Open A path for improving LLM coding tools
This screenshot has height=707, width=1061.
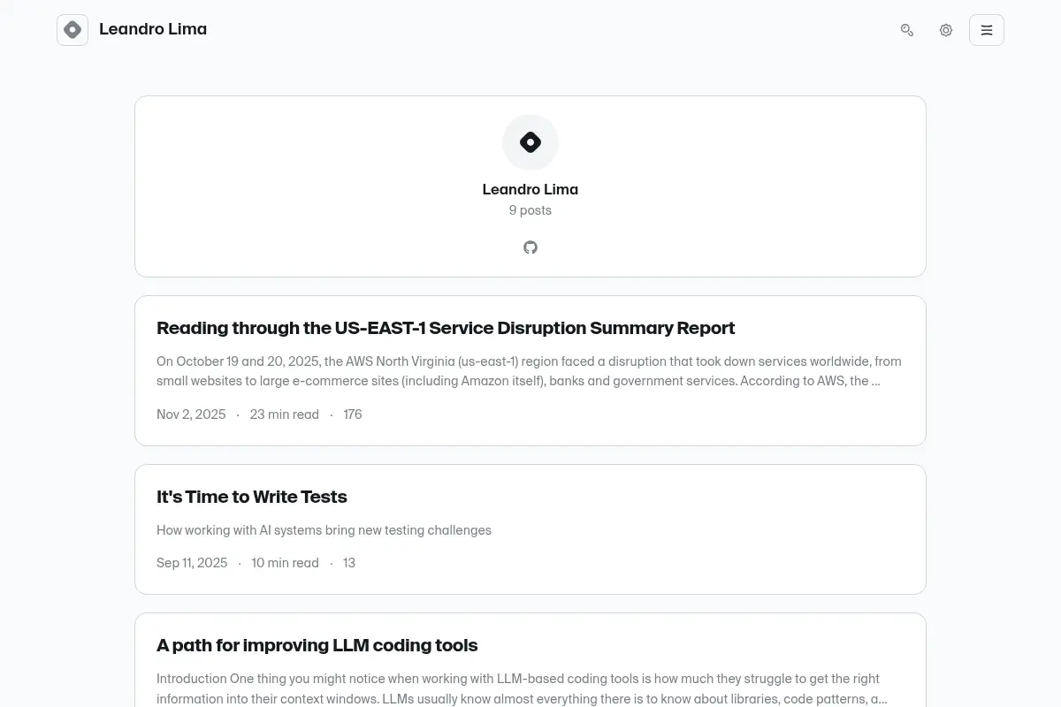click(x=317, y=645)
